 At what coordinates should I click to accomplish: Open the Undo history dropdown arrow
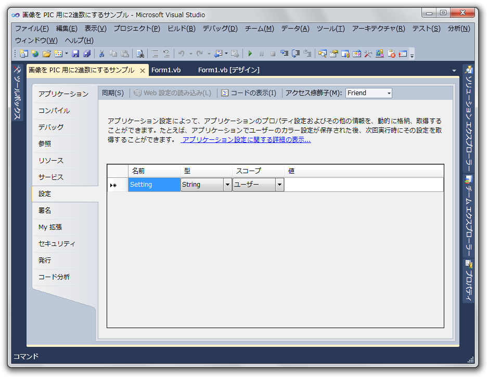click(x=190, y=54)
